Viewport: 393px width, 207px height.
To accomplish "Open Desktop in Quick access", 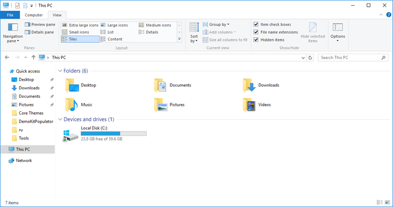I will click(x=26, y=79).
